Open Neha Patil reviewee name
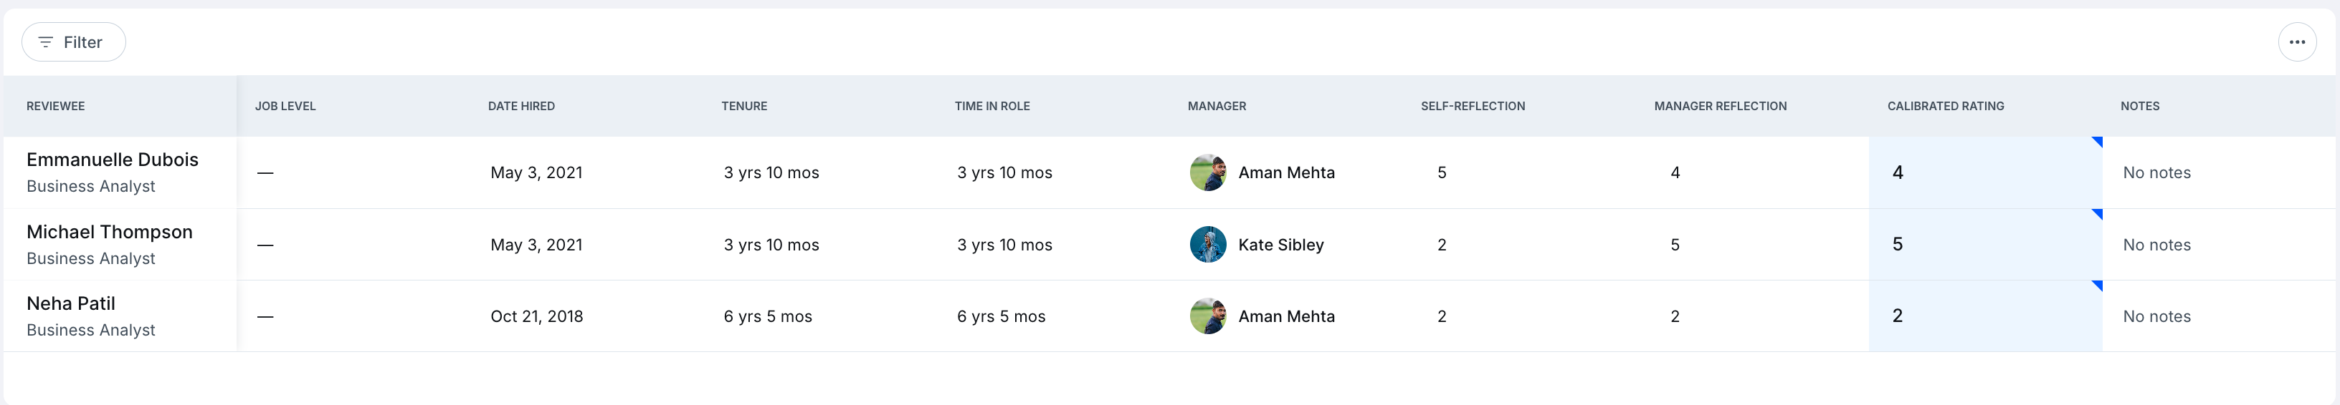This screenshot has height=405, width=2340. point(71,303)
